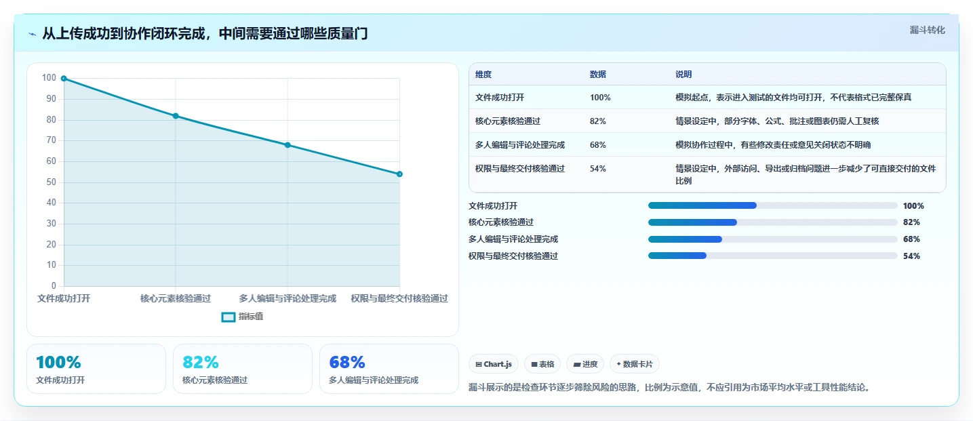Image resolution: width=973 pixels, height=421 pixels.
Task: Click the 68% value in the table
Action: pos(598,145)
